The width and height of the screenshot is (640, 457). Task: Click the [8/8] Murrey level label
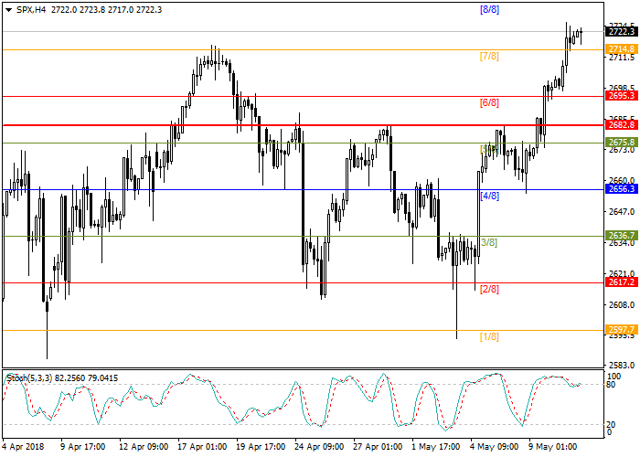pos(490,9)
